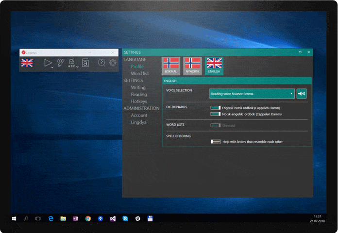
Task: Open File Explorer from the taskbar
Action: [63, 219]
